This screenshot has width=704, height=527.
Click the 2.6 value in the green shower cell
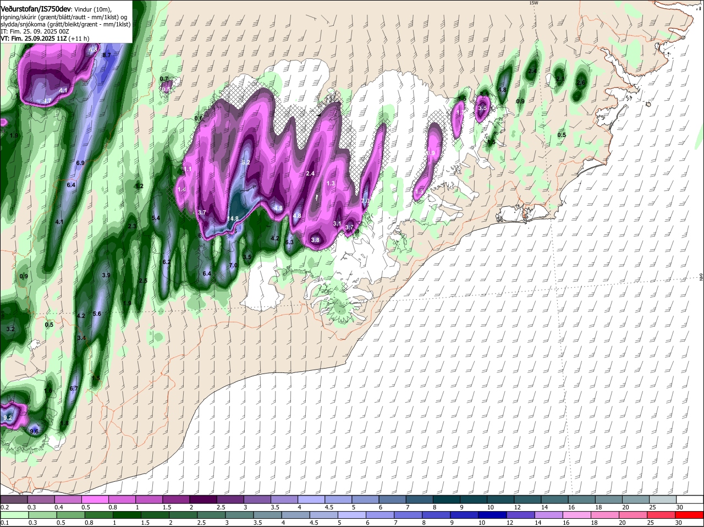(581, 83)
